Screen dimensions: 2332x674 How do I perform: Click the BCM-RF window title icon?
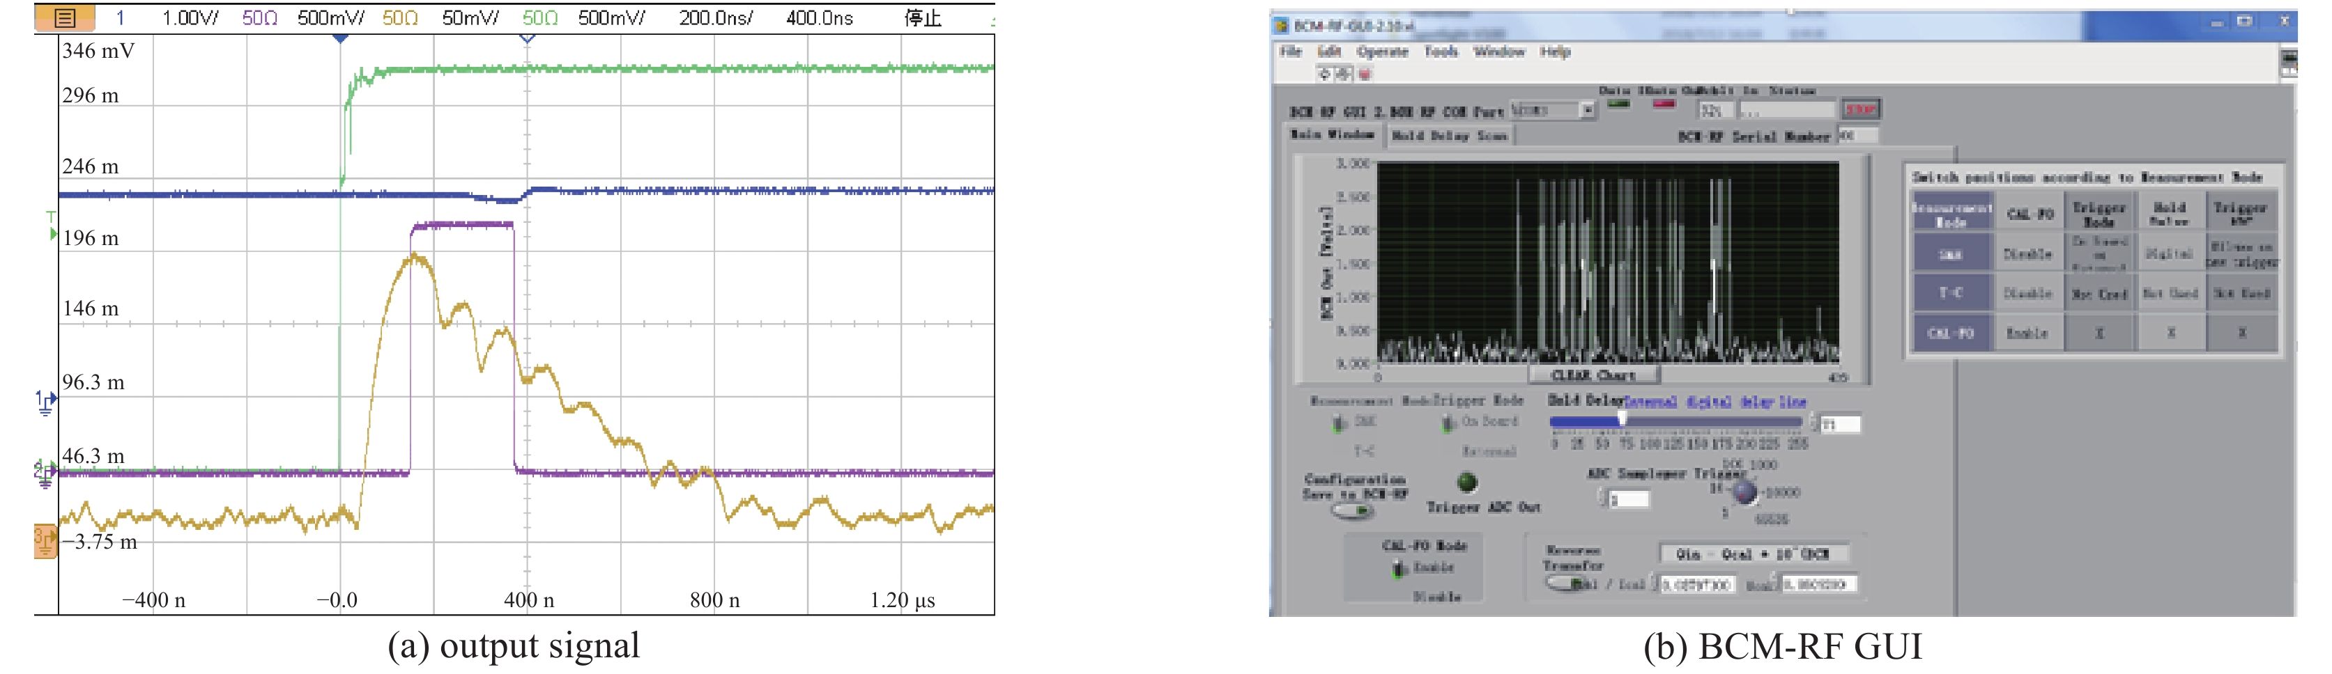click(x=1282, y=25)
